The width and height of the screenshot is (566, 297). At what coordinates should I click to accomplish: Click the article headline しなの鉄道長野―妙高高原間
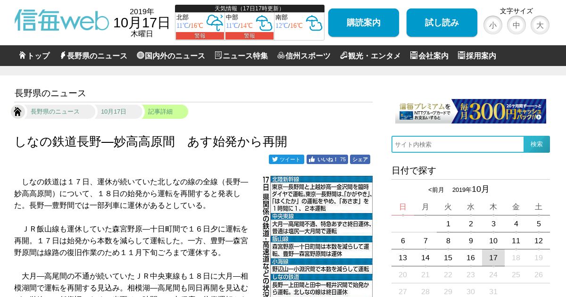click(x=151, y=141)
